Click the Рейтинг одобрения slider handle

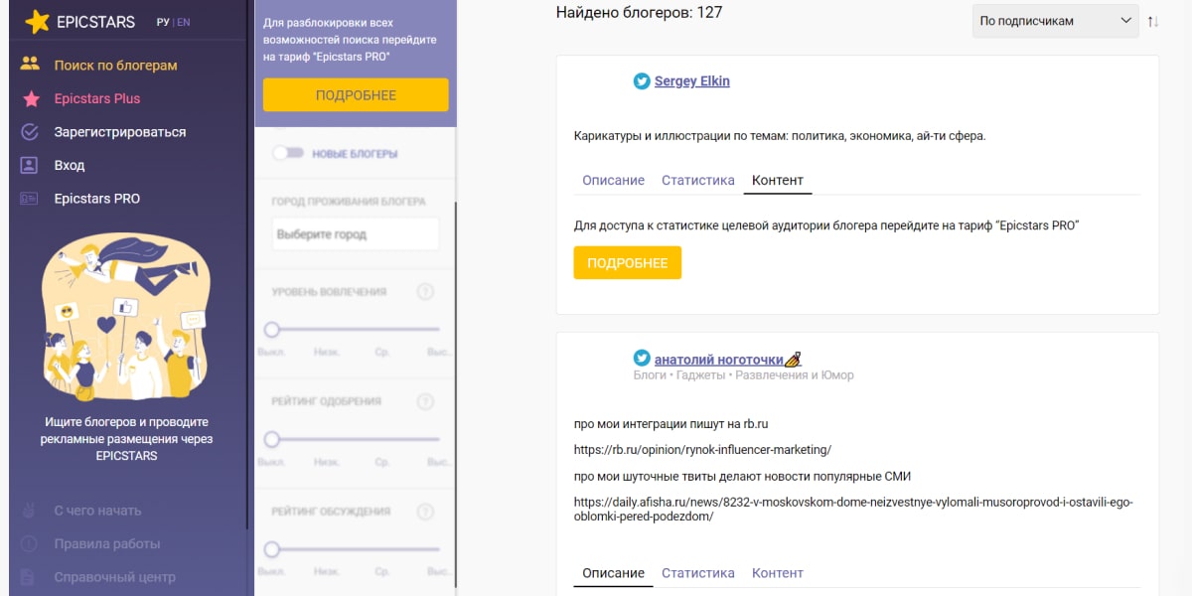271,439
